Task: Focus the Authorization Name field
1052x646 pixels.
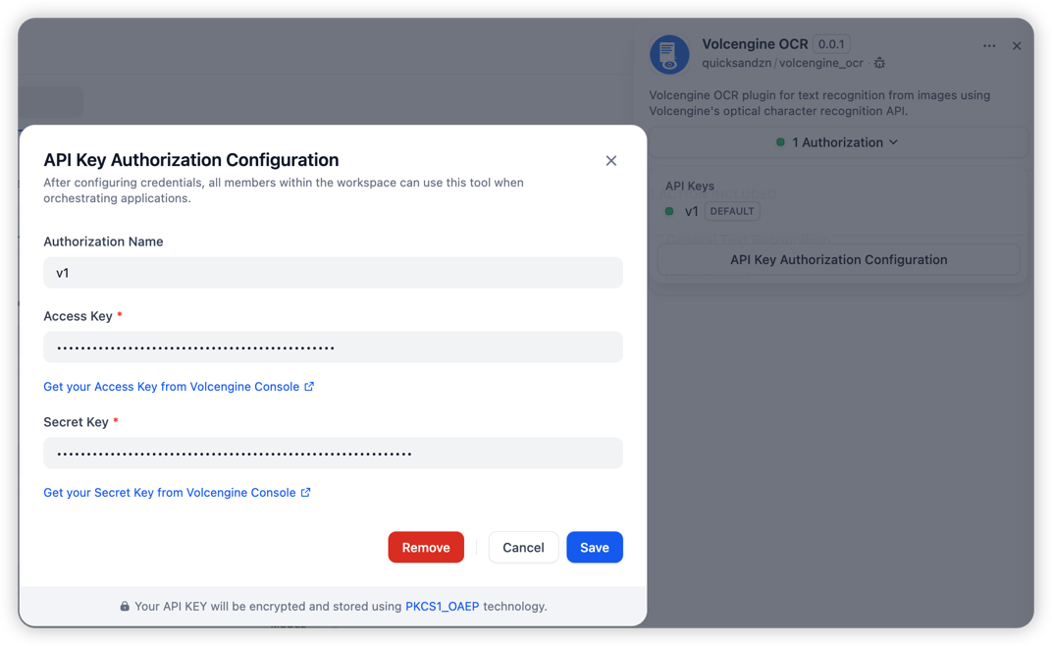Action: (333, 273)
